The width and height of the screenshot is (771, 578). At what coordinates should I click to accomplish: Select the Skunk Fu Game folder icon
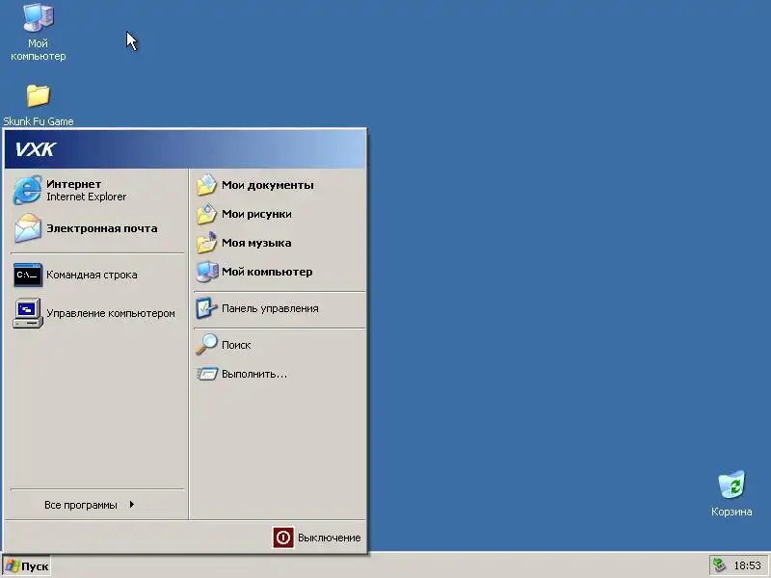38,95
